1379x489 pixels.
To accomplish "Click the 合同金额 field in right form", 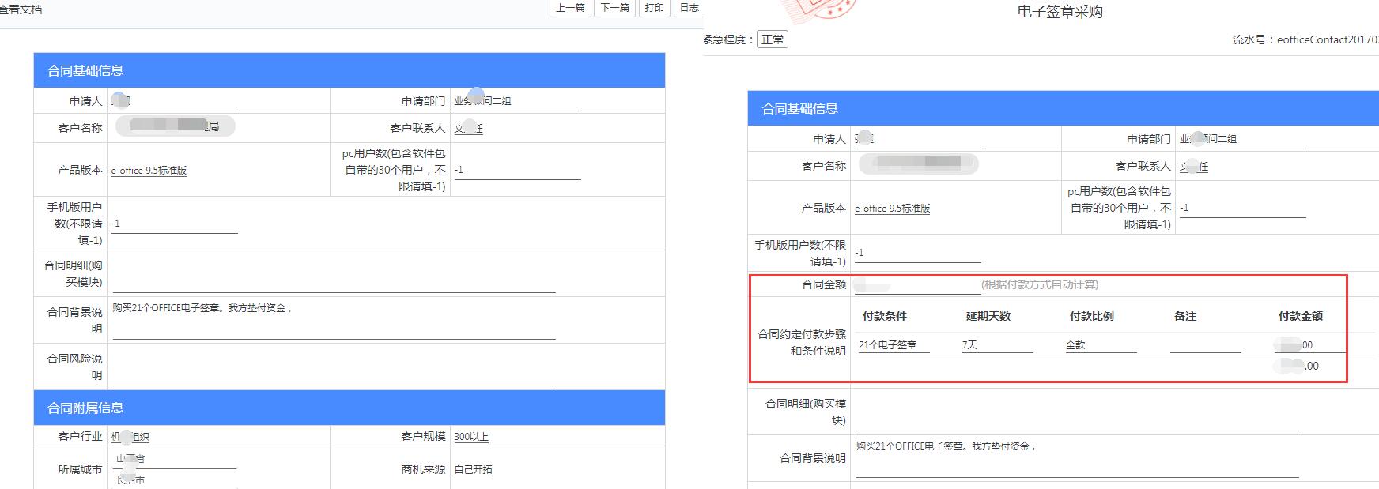I will click(x=916, y=285).
